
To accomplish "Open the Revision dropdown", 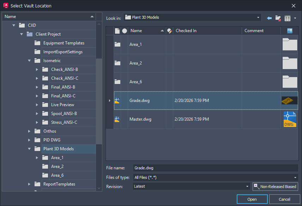I will (192, 186).
